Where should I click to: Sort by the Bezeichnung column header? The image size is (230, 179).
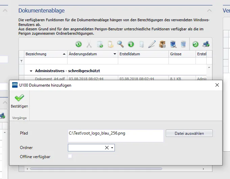46,54
